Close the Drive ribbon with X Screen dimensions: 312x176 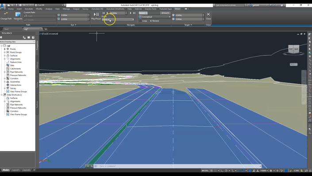(208, 14)
